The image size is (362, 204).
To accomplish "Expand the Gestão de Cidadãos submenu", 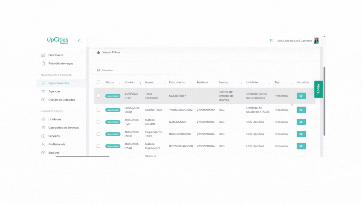I will 81,100.
